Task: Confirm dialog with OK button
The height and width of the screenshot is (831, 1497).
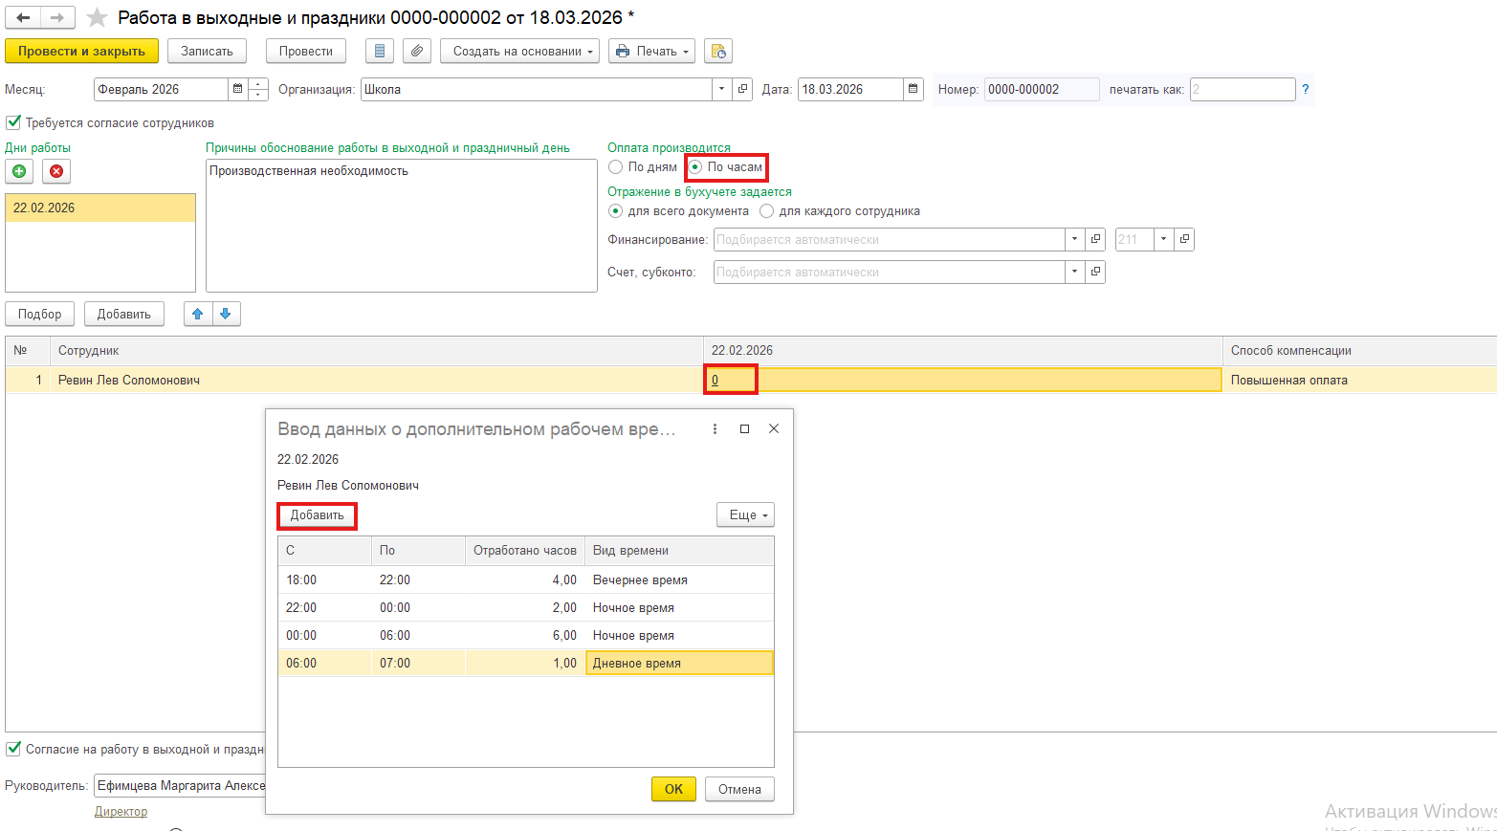Action: [673, 789]
